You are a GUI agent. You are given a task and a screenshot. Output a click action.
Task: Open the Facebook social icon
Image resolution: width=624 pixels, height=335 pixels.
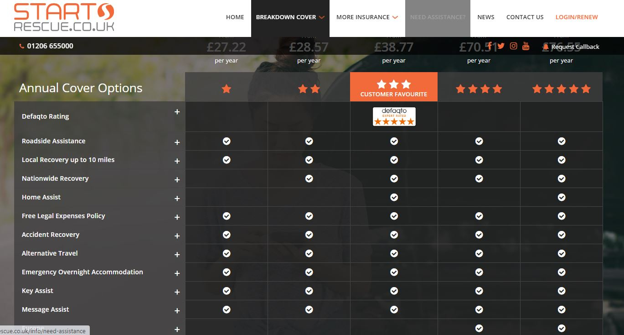(490, 46)
